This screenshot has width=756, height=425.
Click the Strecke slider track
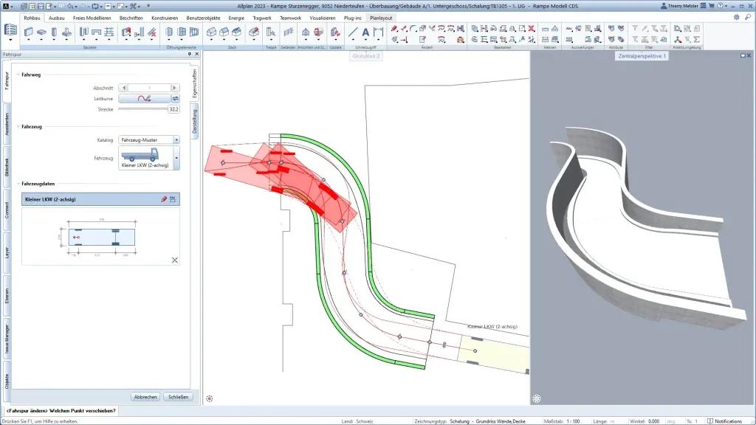142,109
